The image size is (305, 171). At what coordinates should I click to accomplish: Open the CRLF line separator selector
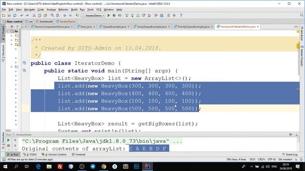[x=262, y=160]
